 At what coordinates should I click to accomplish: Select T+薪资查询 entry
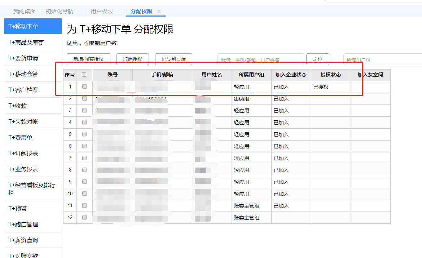[33, 240]
